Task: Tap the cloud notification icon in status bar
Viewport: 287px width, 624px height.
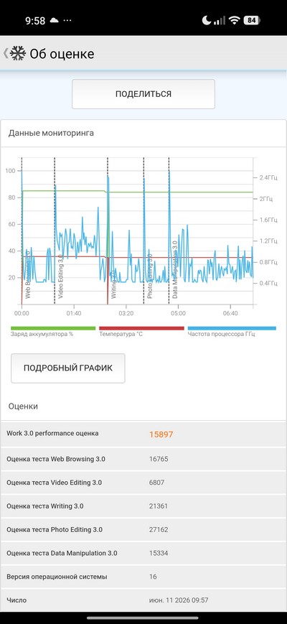Action: (x=55, y=20)
